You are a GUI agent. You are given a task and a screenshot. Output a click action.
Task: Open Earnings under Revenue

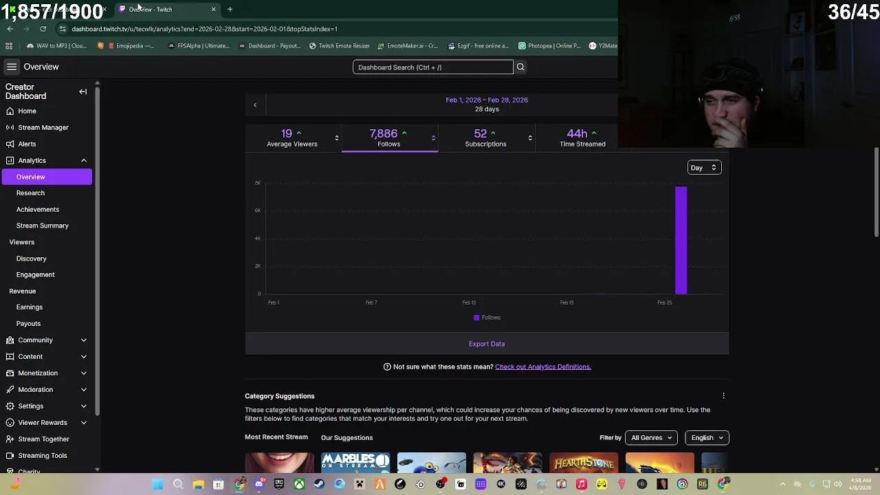[x=30, y=307]
